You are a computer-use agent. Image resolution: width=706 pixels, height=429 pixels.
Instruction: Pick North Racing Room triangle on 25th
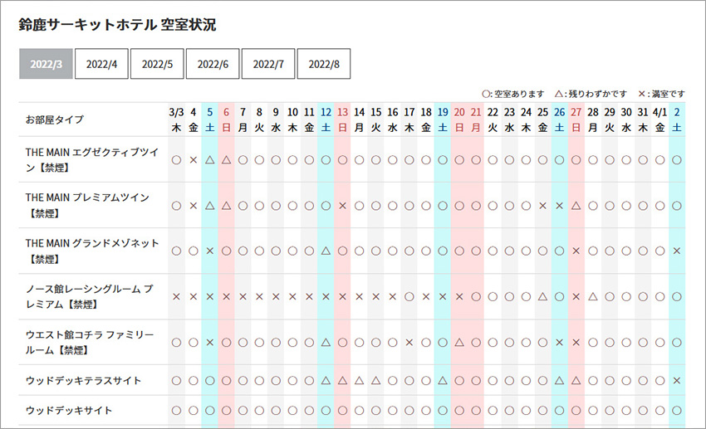click(543, 296)
